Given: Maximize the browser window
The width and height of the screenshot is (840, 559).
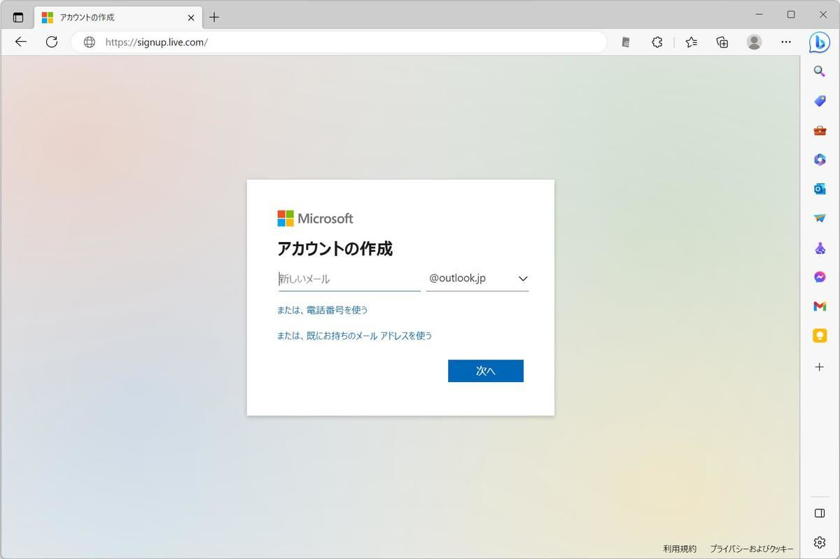Looking at the screenshot, I should (x=791, y=15).
